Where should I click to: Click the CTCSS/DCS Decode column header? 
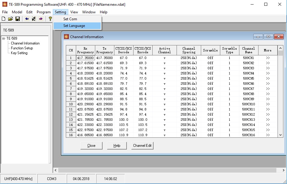click(x=124, y=50)
